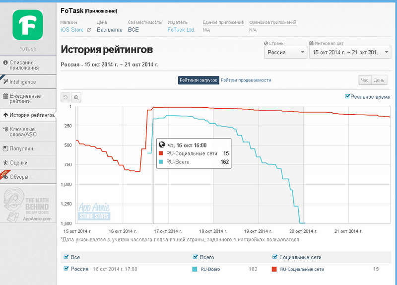Open История рейтингов in sidebar
Screen dimensions: 397x285
click(28, 115)
